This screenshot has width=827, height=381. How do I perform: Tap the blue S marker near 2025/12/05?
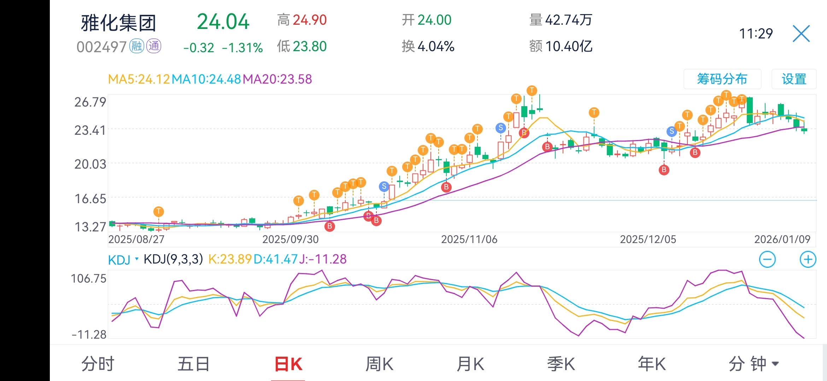[671, 132]
